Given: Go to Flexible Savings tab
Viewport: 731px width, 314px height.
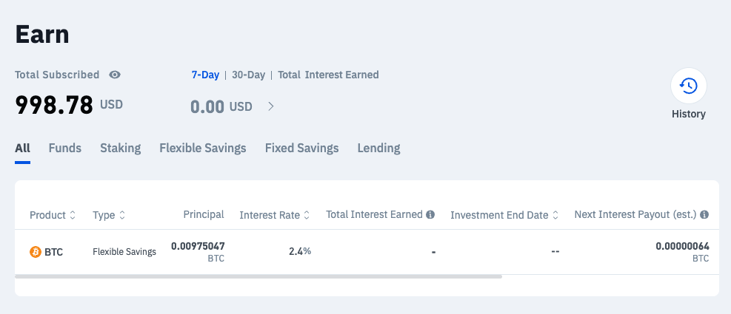Looking at the screenshot, I should point(203,148).
